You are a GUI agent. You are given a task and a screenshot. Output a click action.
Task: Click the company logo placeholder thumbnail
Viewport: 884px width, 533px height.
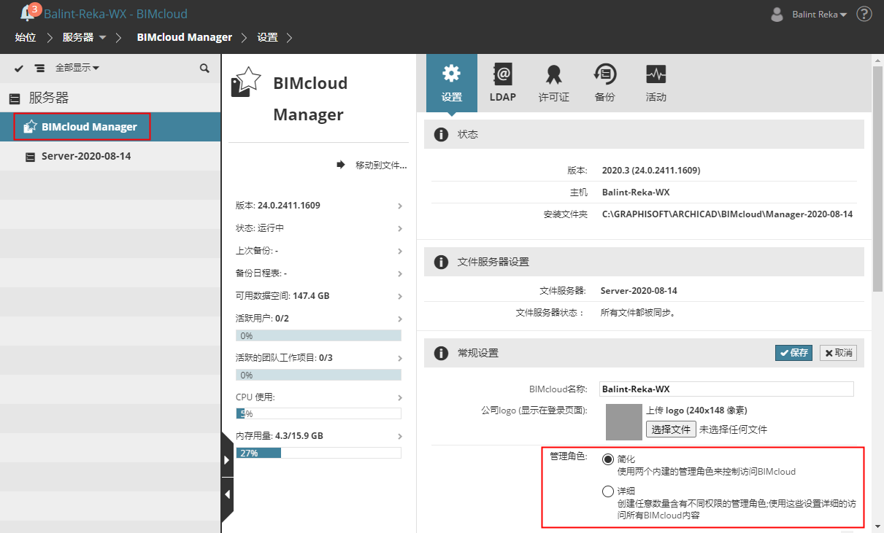(x=624, y=422)
